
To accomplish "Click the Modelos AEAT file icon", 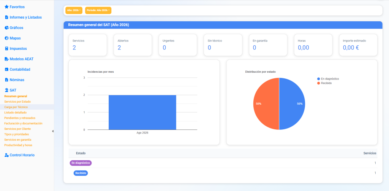I will pos(7,59).
